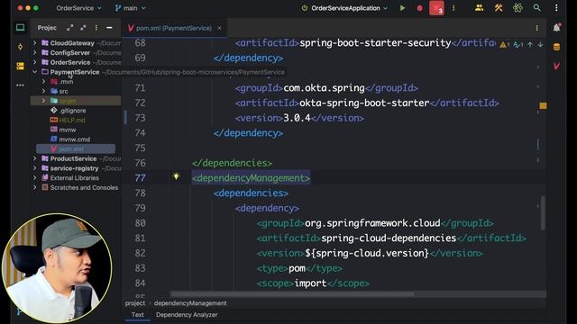The height and width of the screenshot is (324, 577).
Task: Select mvnw.cmd file in tree
Action: point(74,139)
